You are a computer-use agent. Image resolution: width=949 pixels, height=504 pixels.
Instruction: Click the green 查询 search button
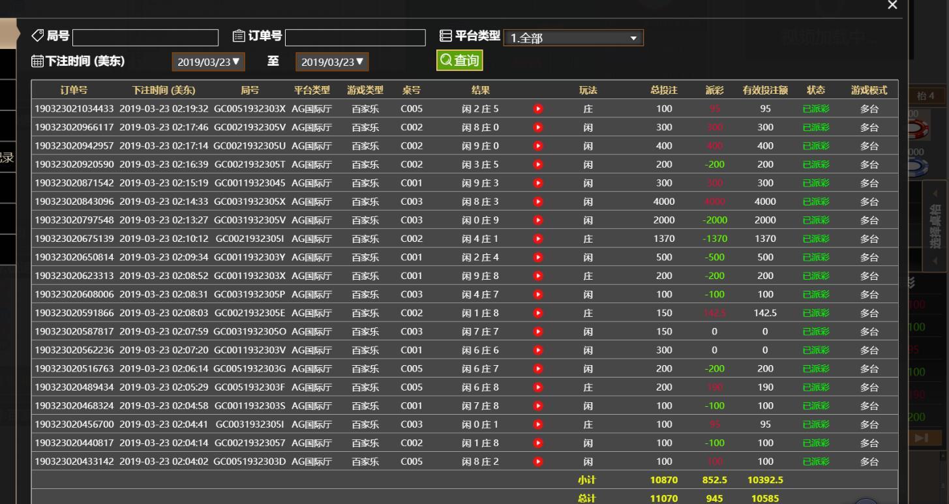tap(460, 61)
